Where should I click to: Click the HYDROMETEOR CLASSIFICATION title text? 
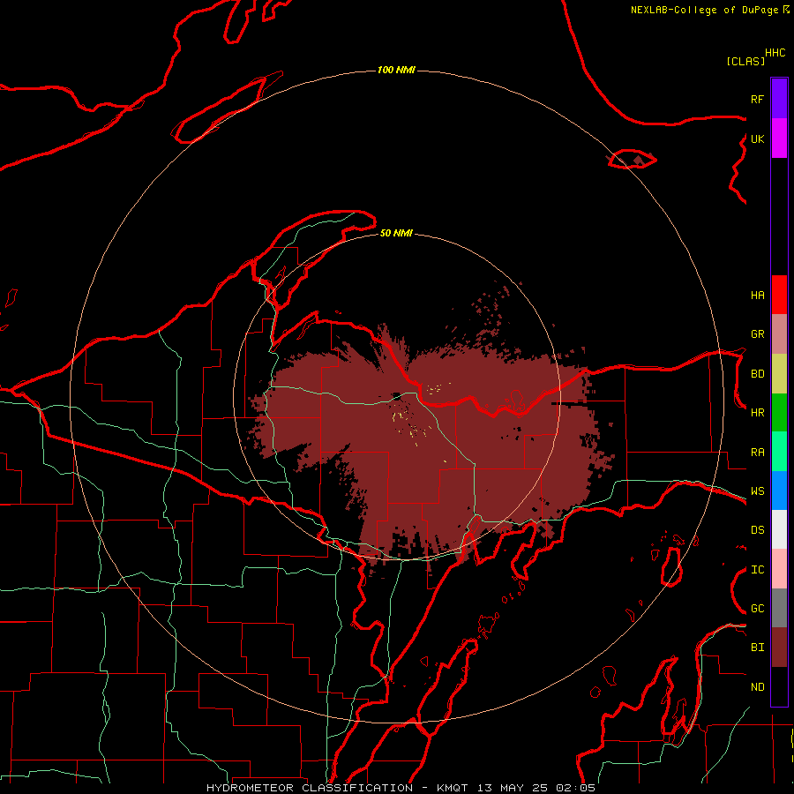click(310, 788)
